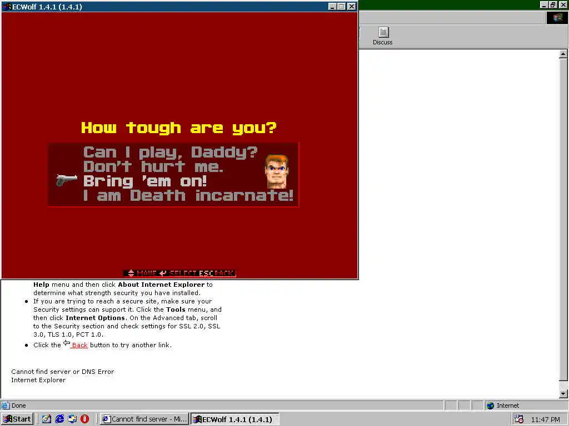The height and width of the screenshot is (426, 569).
Task: Click the Internet zone globe in status bar
Action: (491, 405)
